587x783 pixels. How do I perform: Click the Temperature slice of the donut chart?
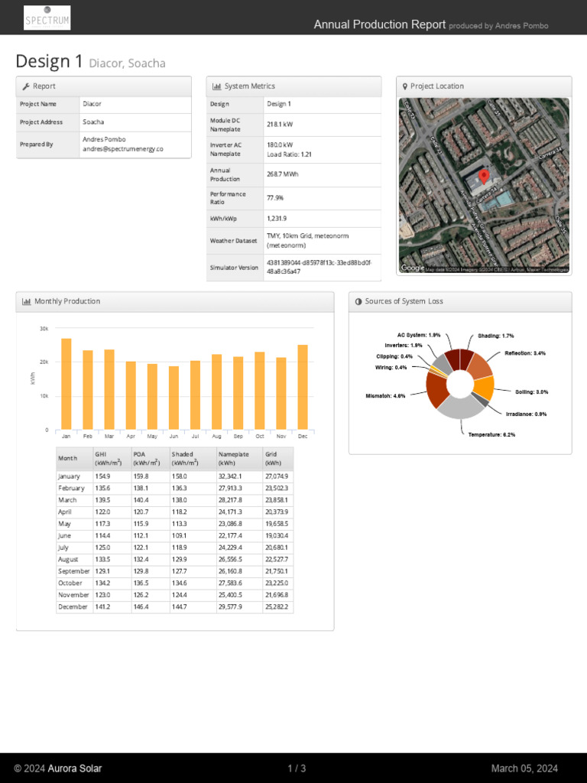(460, 407)
